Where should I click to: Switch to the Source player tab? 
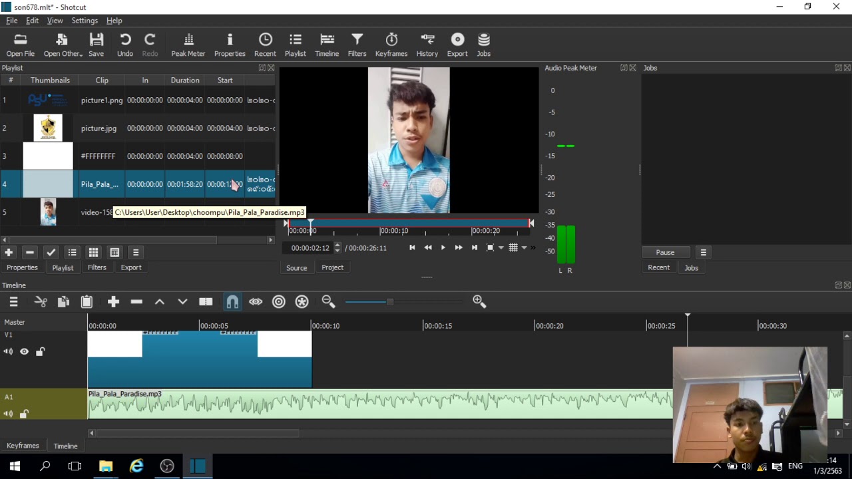[296, 267]
